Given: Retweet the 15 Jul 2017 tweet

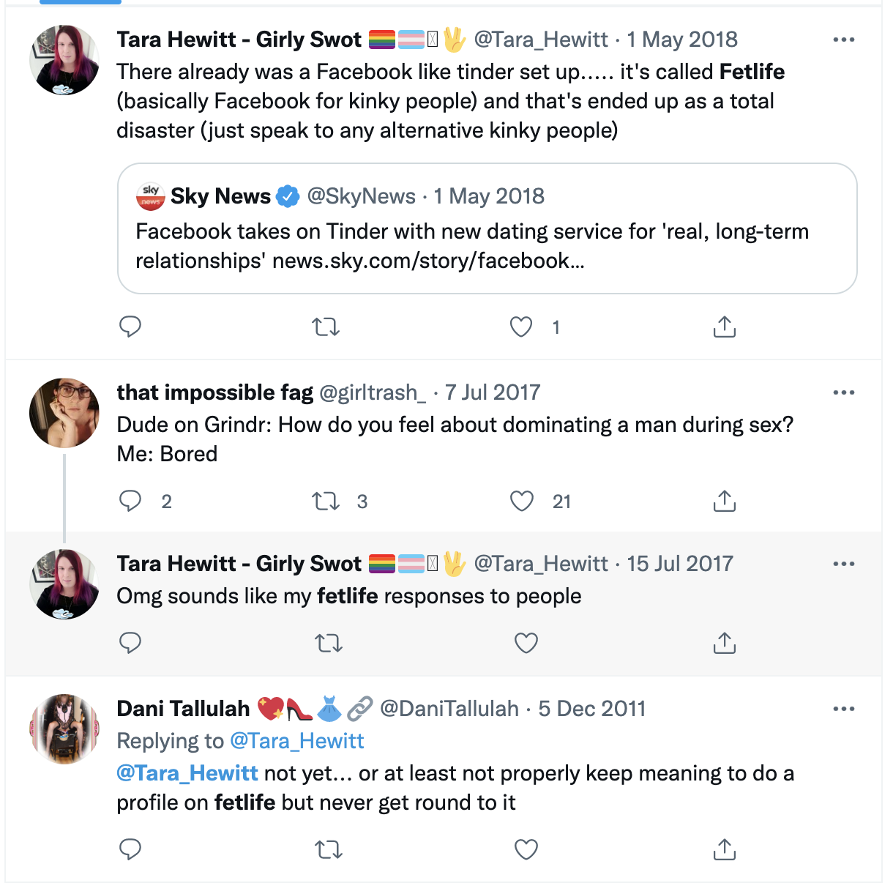Looking at the screenshot, I should coord(328,643).
